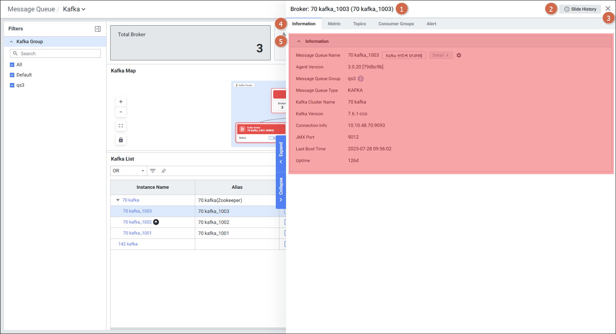Click the Slide History button
The width and height of the screenshot is (616, 334).
tap(580, 9)
